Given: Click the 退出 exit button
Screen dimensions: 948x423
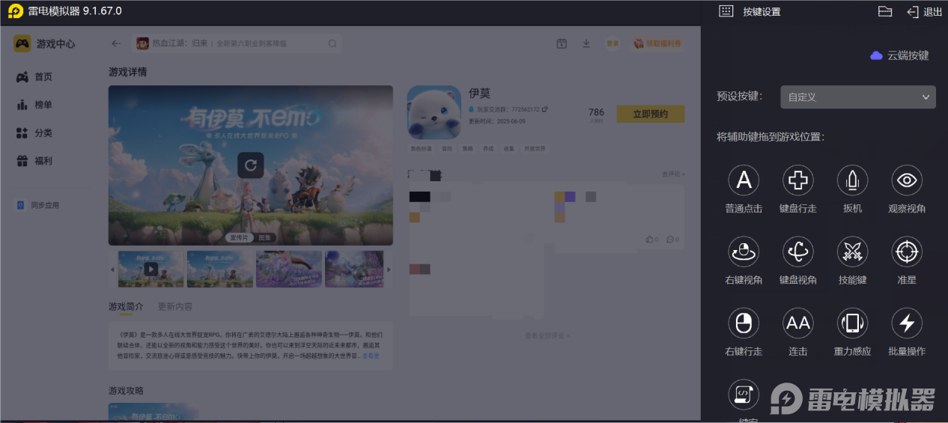Looking at the screenshot, I should coord(925,11).
